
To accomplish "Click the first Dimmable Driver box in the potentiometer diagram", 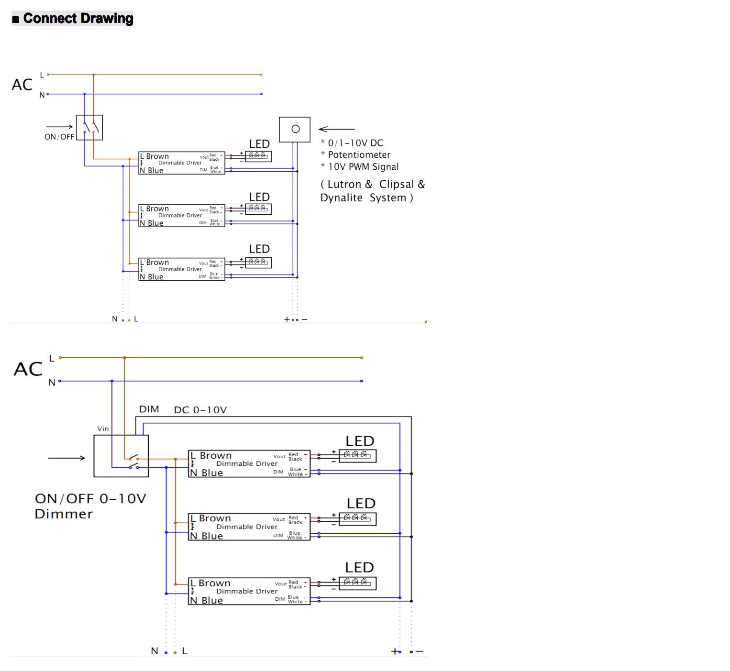I will click(182, 163).
